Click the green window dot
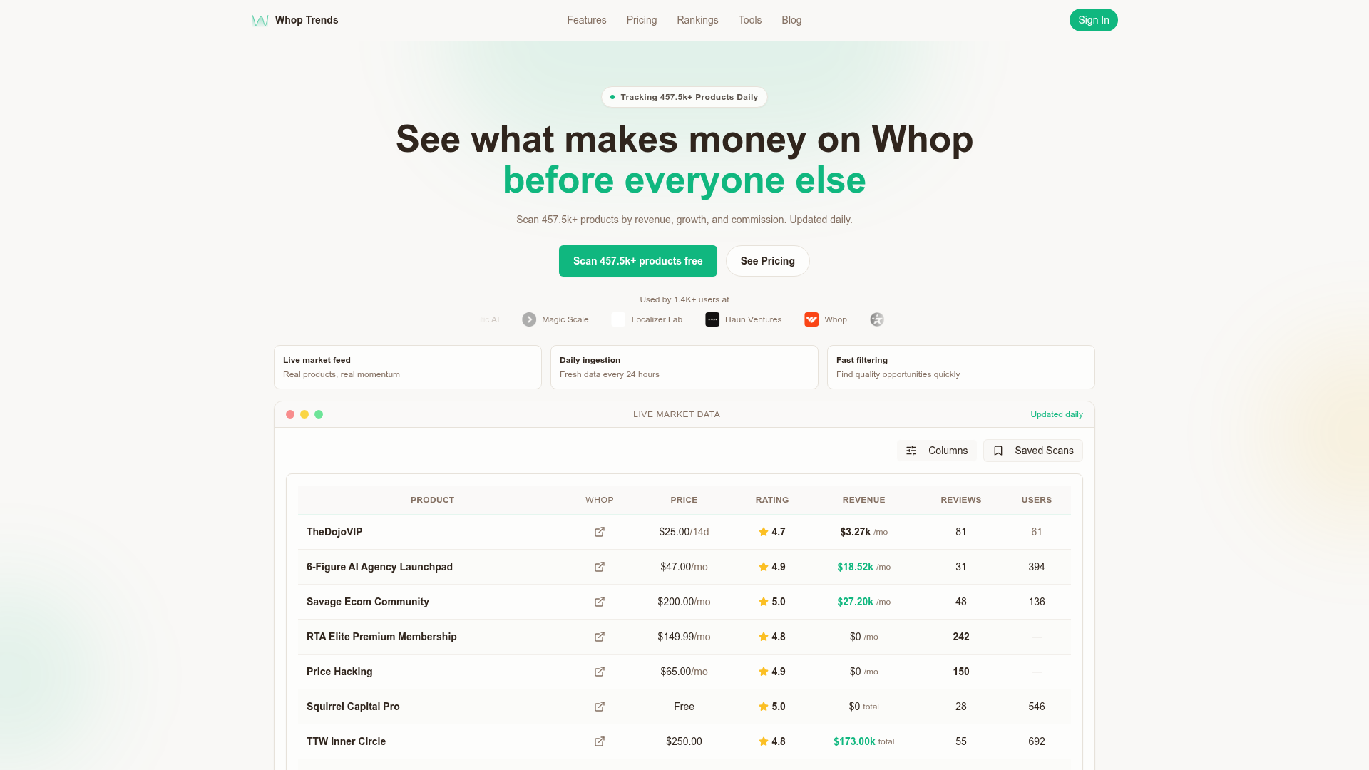1369x770 pixels. (x=319, y=414)
